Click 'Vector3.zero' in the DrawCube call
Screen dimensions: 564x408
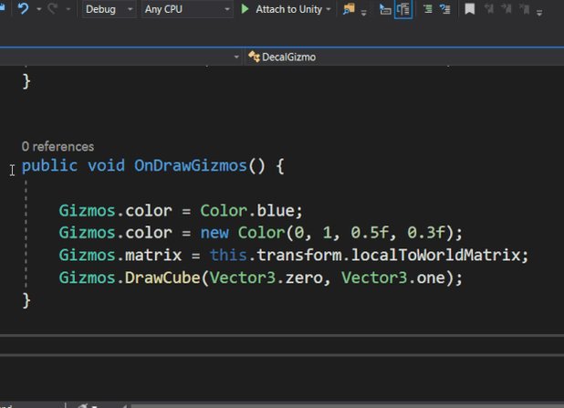(x=266, y=277)
